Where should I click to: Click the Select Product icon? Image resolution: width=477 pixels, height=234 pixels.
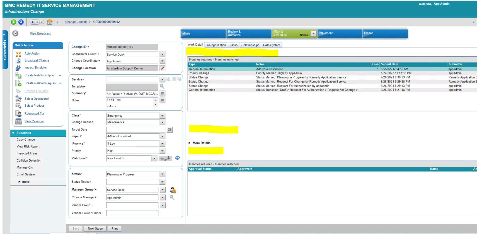18,106
